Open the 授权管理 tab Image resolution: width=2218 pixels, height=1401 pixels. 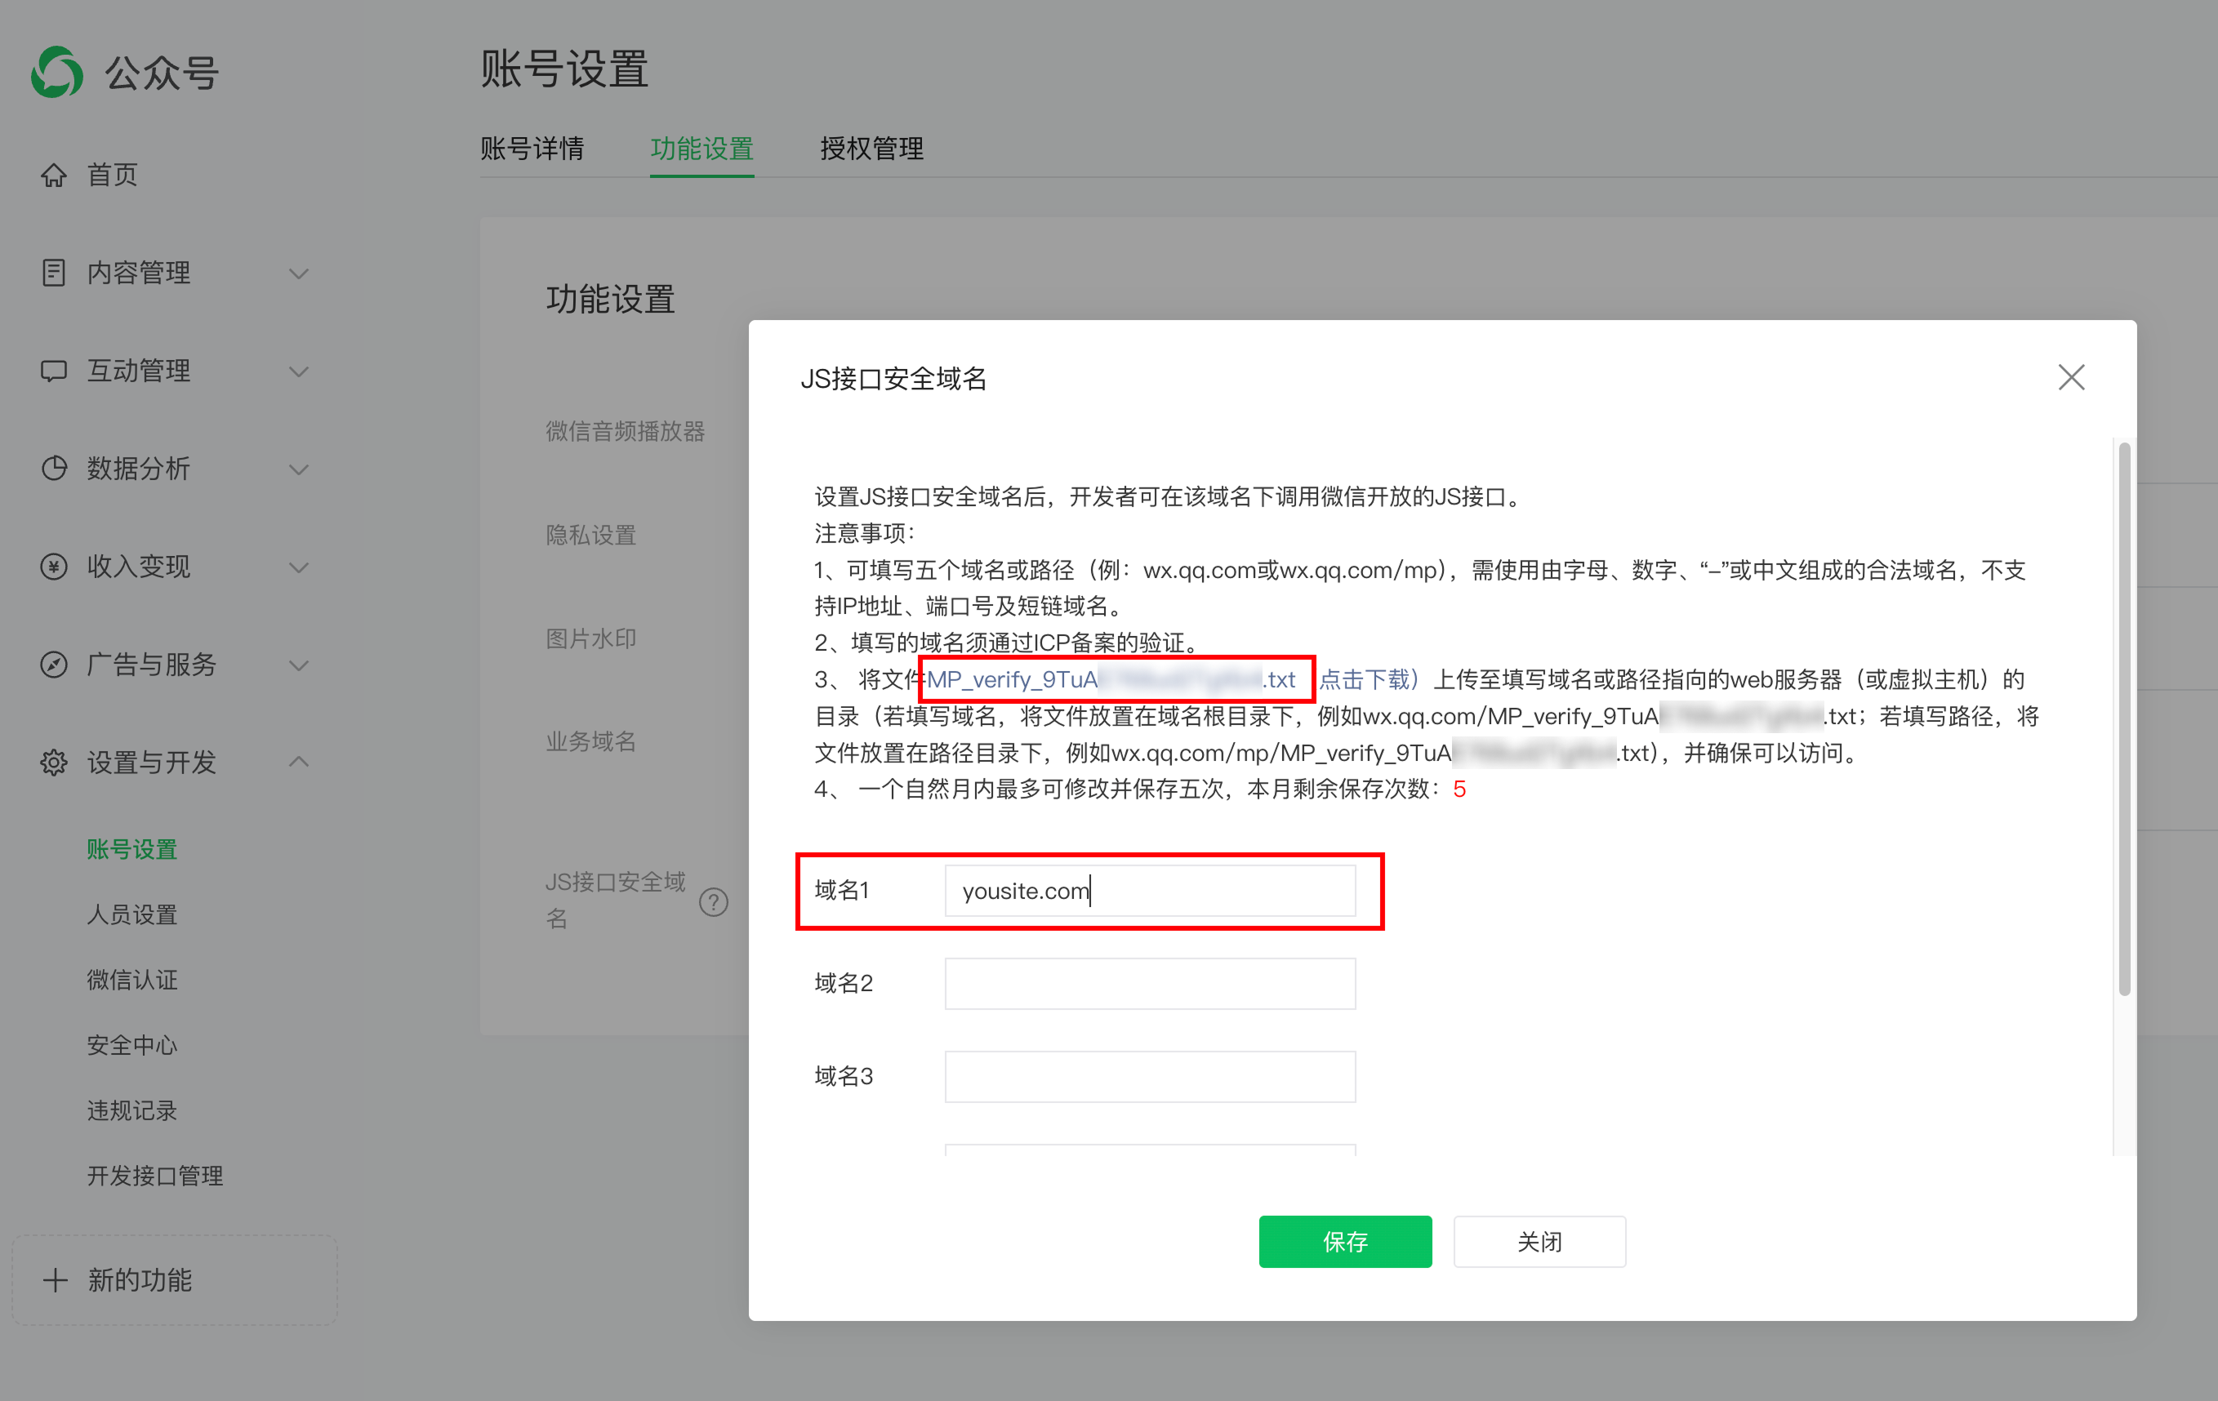coord(871,149)
